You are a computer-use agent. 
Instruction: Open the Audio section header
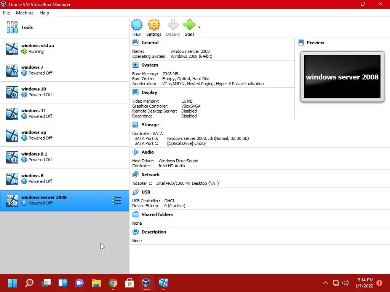[148, 152]
